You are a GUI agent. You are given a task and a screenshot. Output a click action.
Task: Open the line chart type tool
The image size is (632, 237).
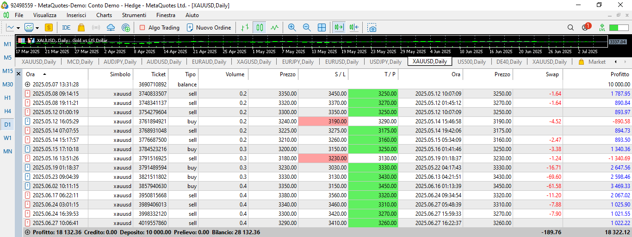click(10, 28)
